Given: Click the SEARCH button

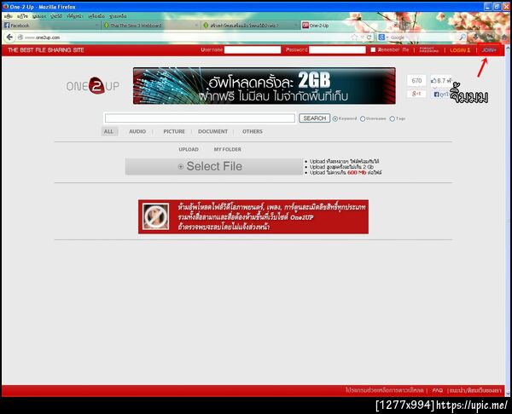Looking at the screenshot, I should click(x=314, y=118).
